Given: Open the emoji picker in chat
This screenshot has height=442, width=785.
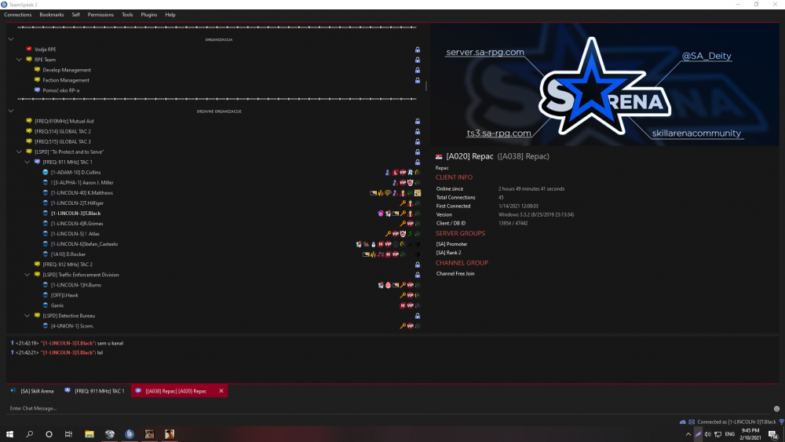Looking at the screenshot, I should tap(776, 408).
